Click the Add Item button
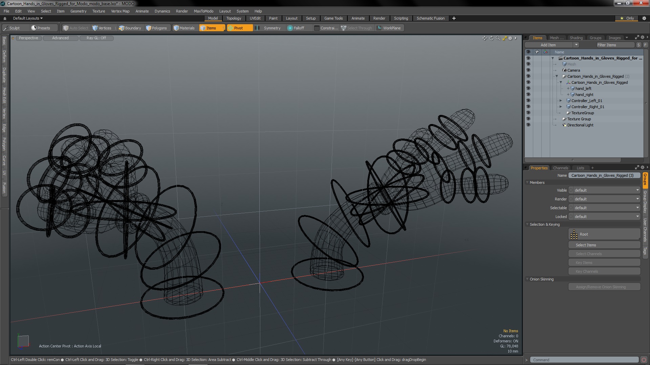The width and height of the screenshot is (650, 365). pos(548,45)
